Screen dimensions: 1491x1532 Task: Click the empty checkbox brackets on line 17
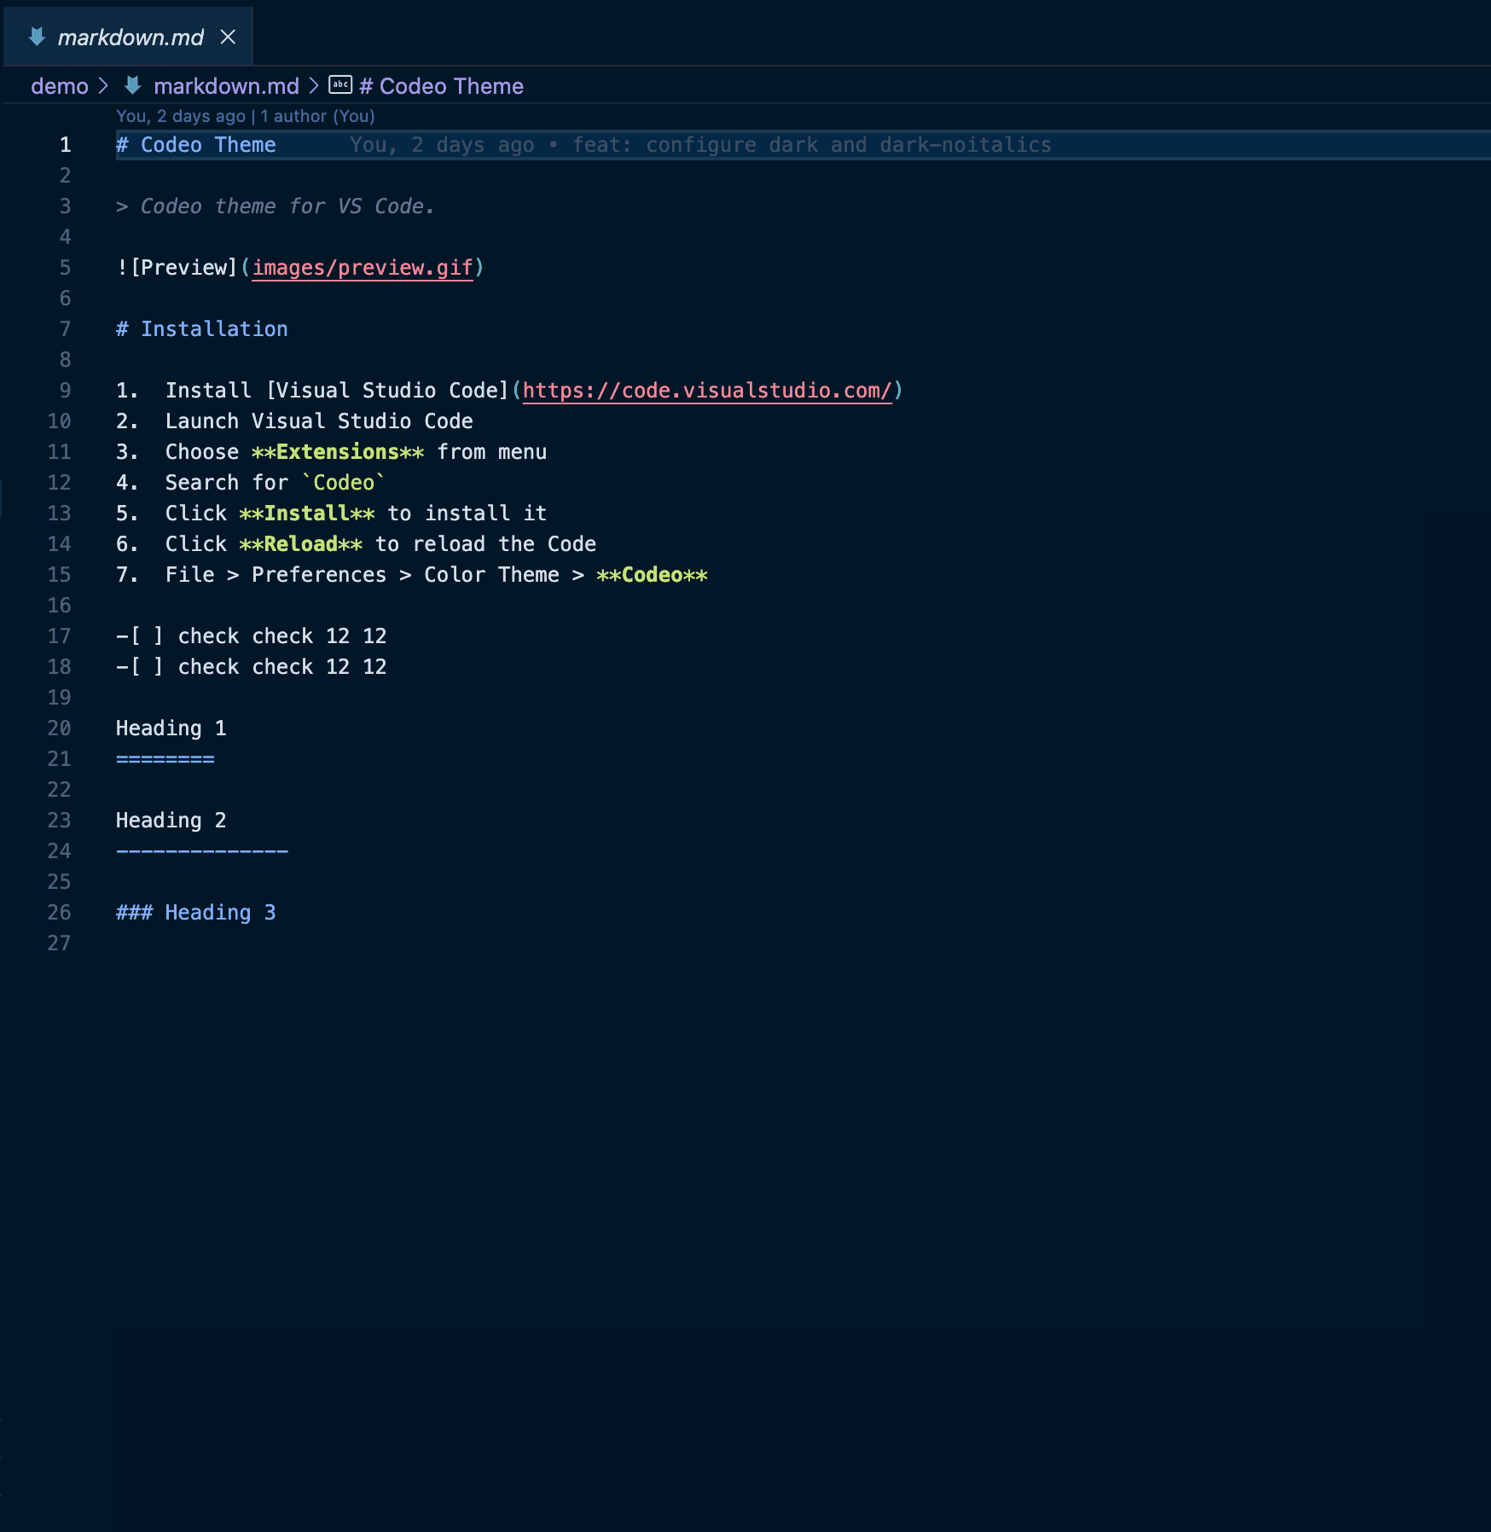click(x=146, y=636)
